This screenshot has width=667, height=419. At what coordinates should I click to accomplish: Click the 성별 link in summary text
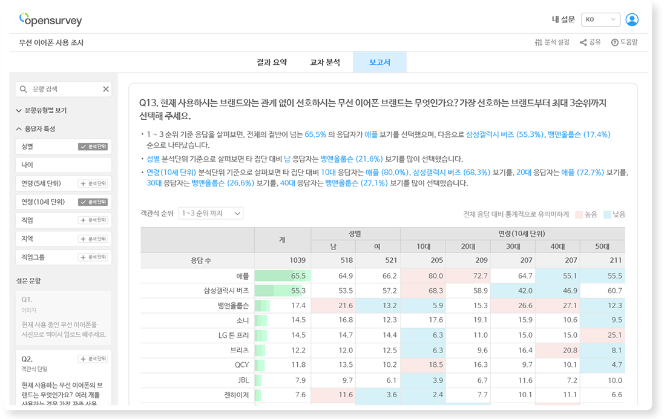point(153,159)
